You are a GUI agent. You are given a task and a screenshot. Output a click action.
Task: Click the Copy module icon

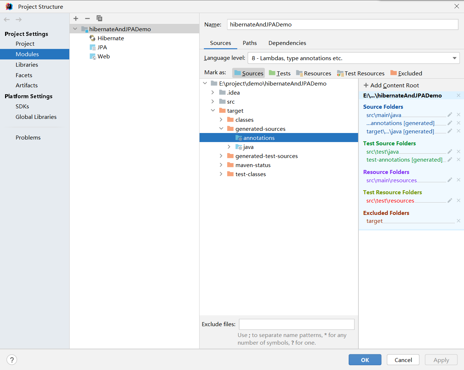click(99, 18)
